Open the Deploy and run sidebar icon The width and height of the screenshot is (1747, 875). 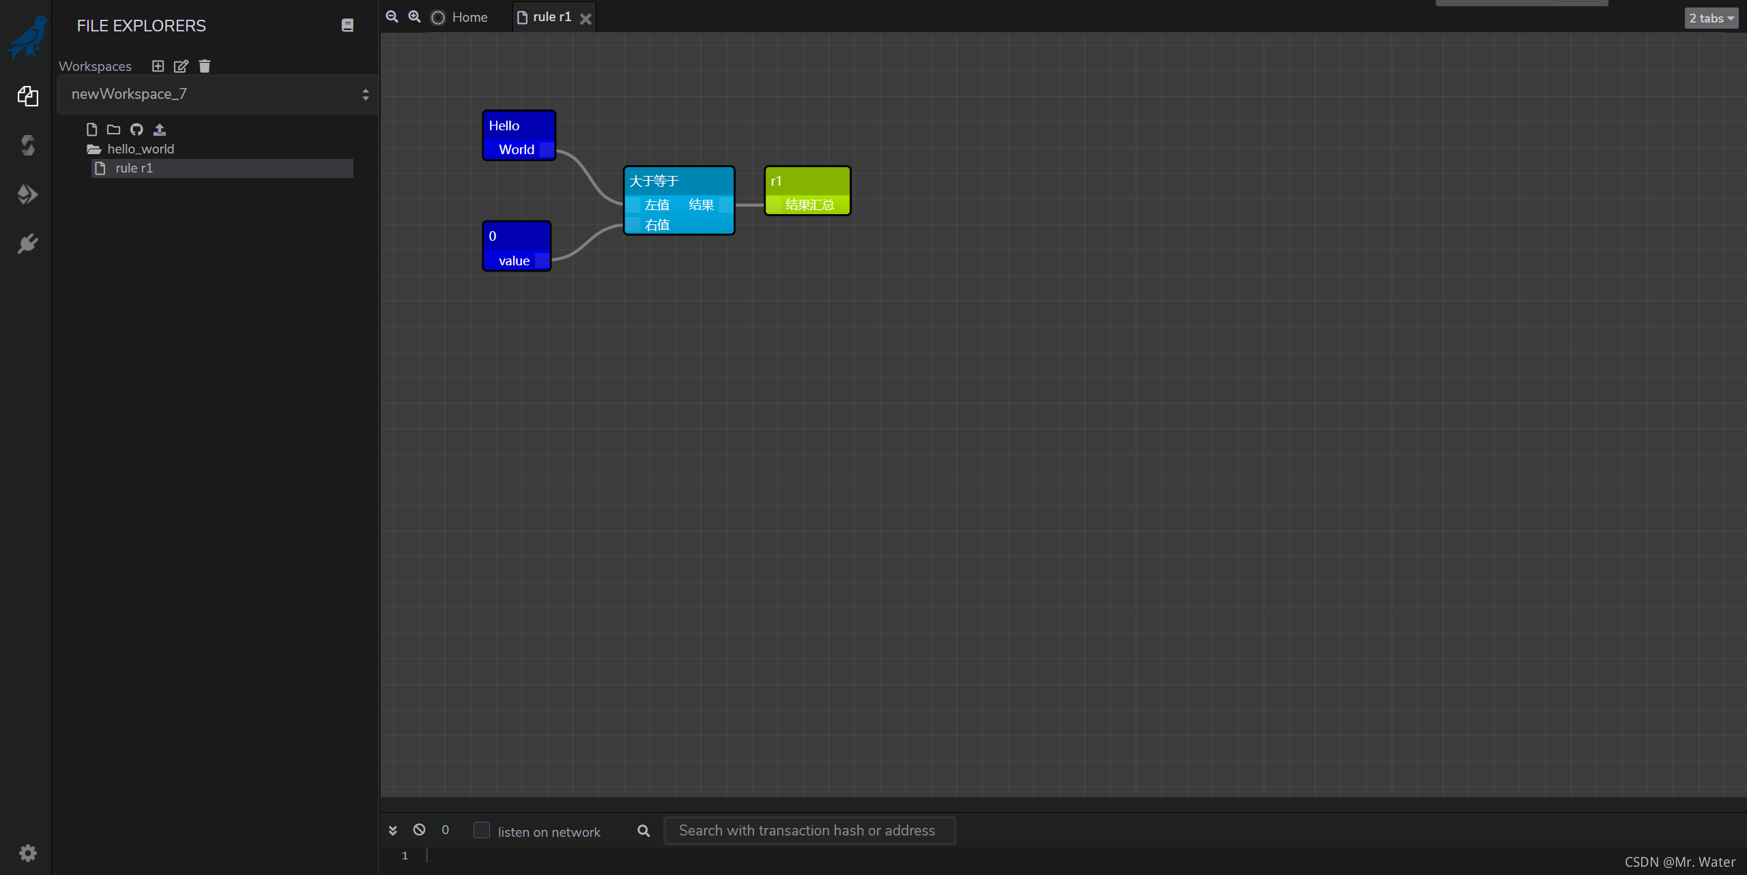point(27,194)
